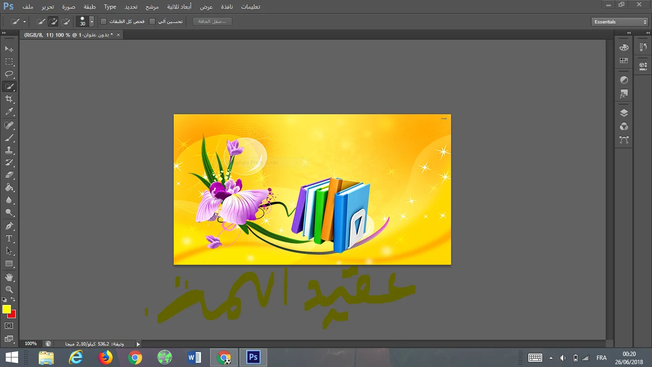
Task: Open the Essentials workspace dropdown
Action: click(619, 22)
